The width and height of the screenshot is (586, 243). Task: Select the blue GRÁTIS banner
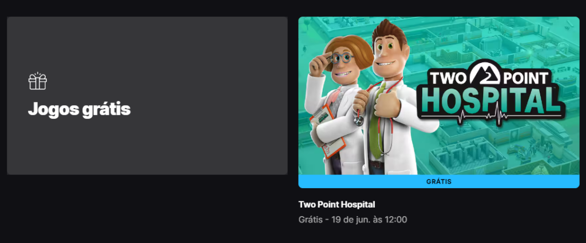pos(439,182)
